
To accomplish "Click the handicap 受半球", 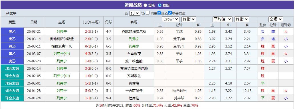I will click(x=179, y=98).
